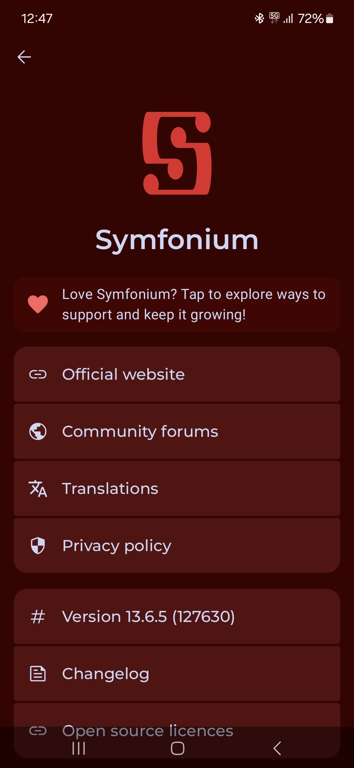The width and height of the screenshot is (354, 768).
Task: Tap the back arrow at top
Action: pyautogui.click(x=24, y=57)
